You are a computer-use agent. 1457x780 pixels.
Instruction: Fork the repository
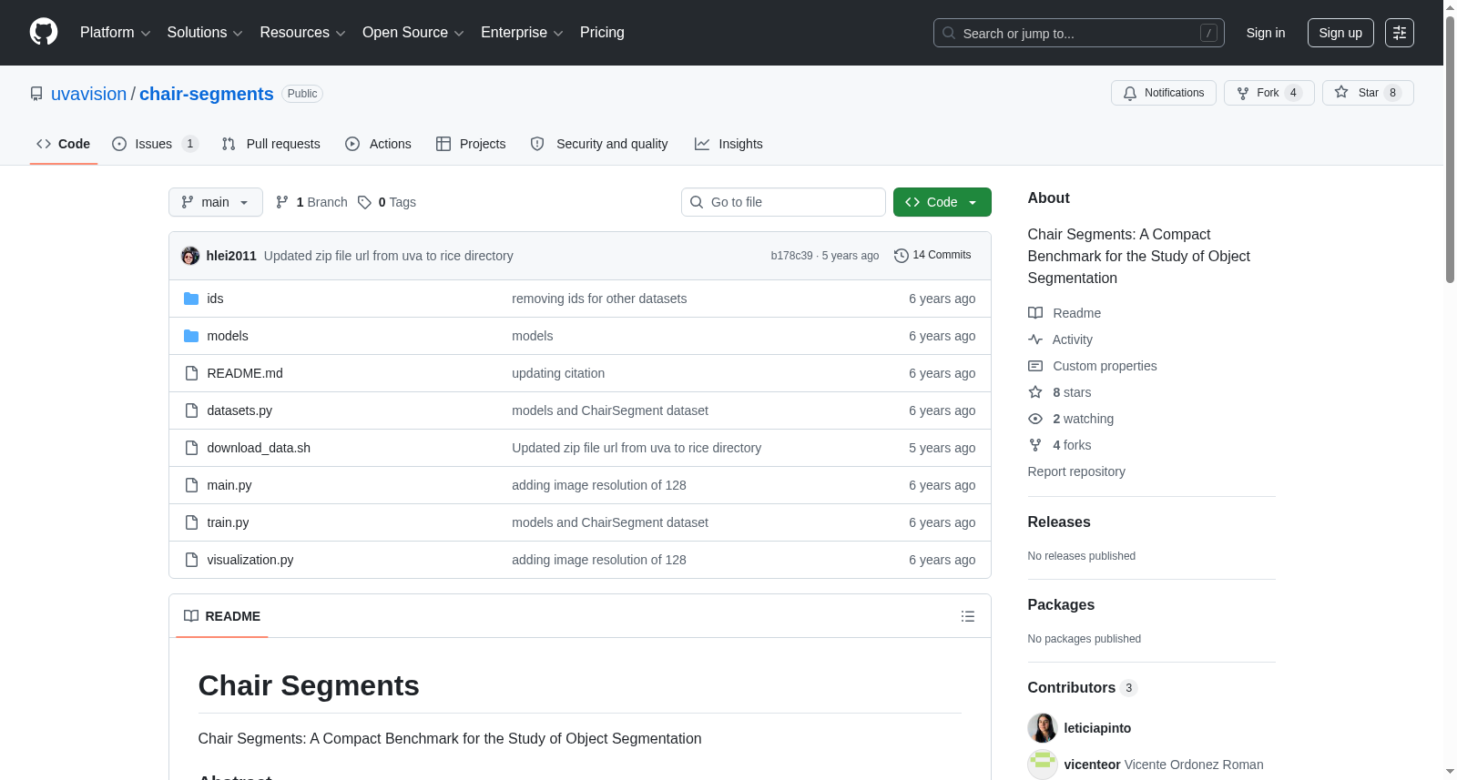click(x=1269, y=93)
